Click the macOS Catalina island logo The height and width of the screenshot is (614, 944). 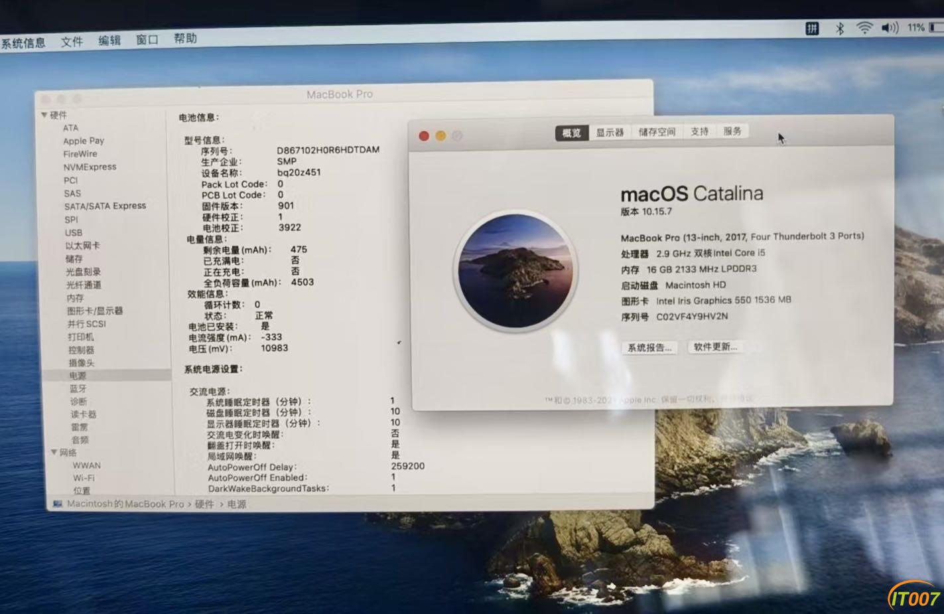[515, 270]
